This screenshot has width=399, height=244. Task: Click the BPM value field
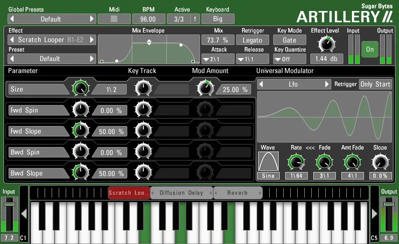[148, 19]
